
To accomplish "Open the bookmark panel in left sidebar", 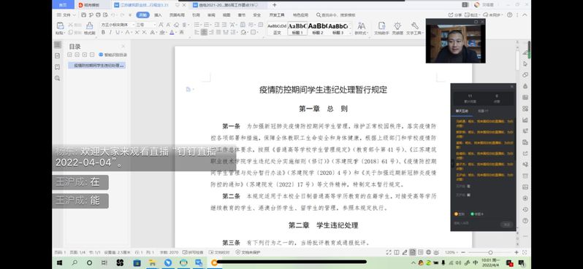I will point(57,67).
